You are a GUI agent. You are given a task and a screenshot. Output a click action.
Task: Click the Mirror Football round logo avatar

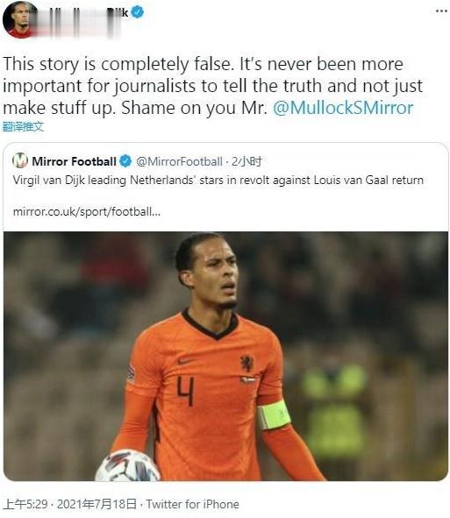click(x=20, y=161)
